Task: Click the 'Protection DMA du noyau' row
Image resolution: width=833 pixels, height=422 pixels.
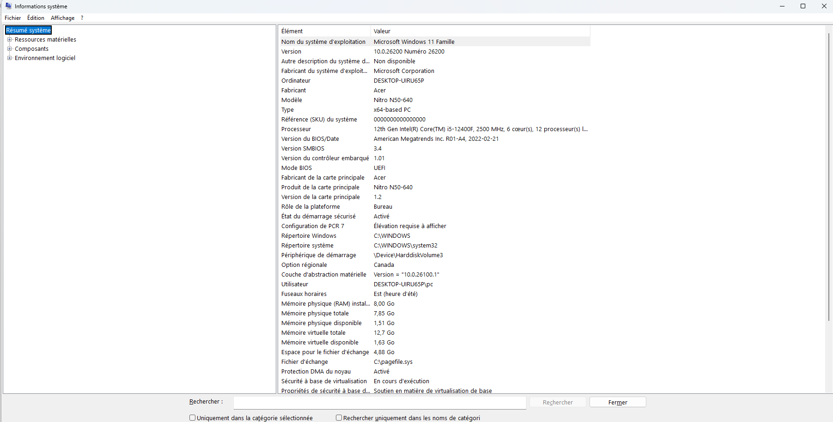Action: 434,372
